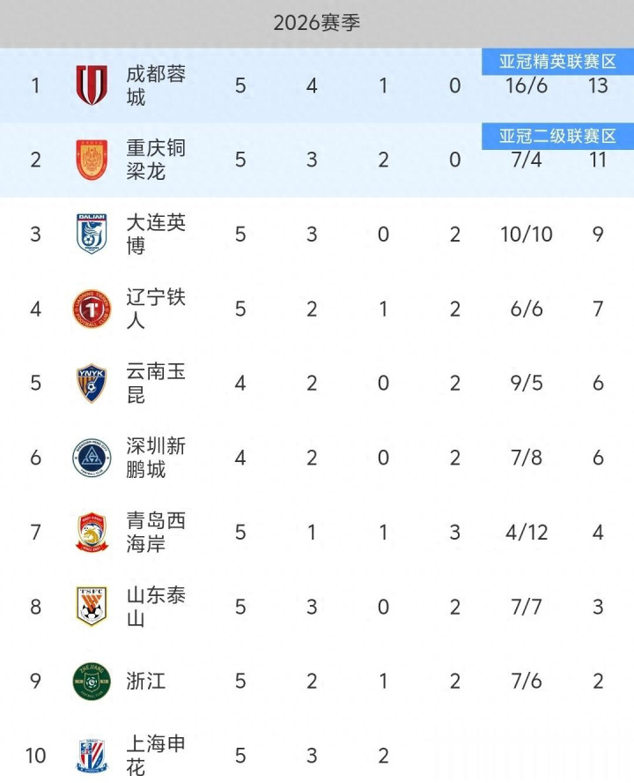Click the Chengdu Rongcheng club logo
This screenshot has height=783, width=634.
pos(92,86)
